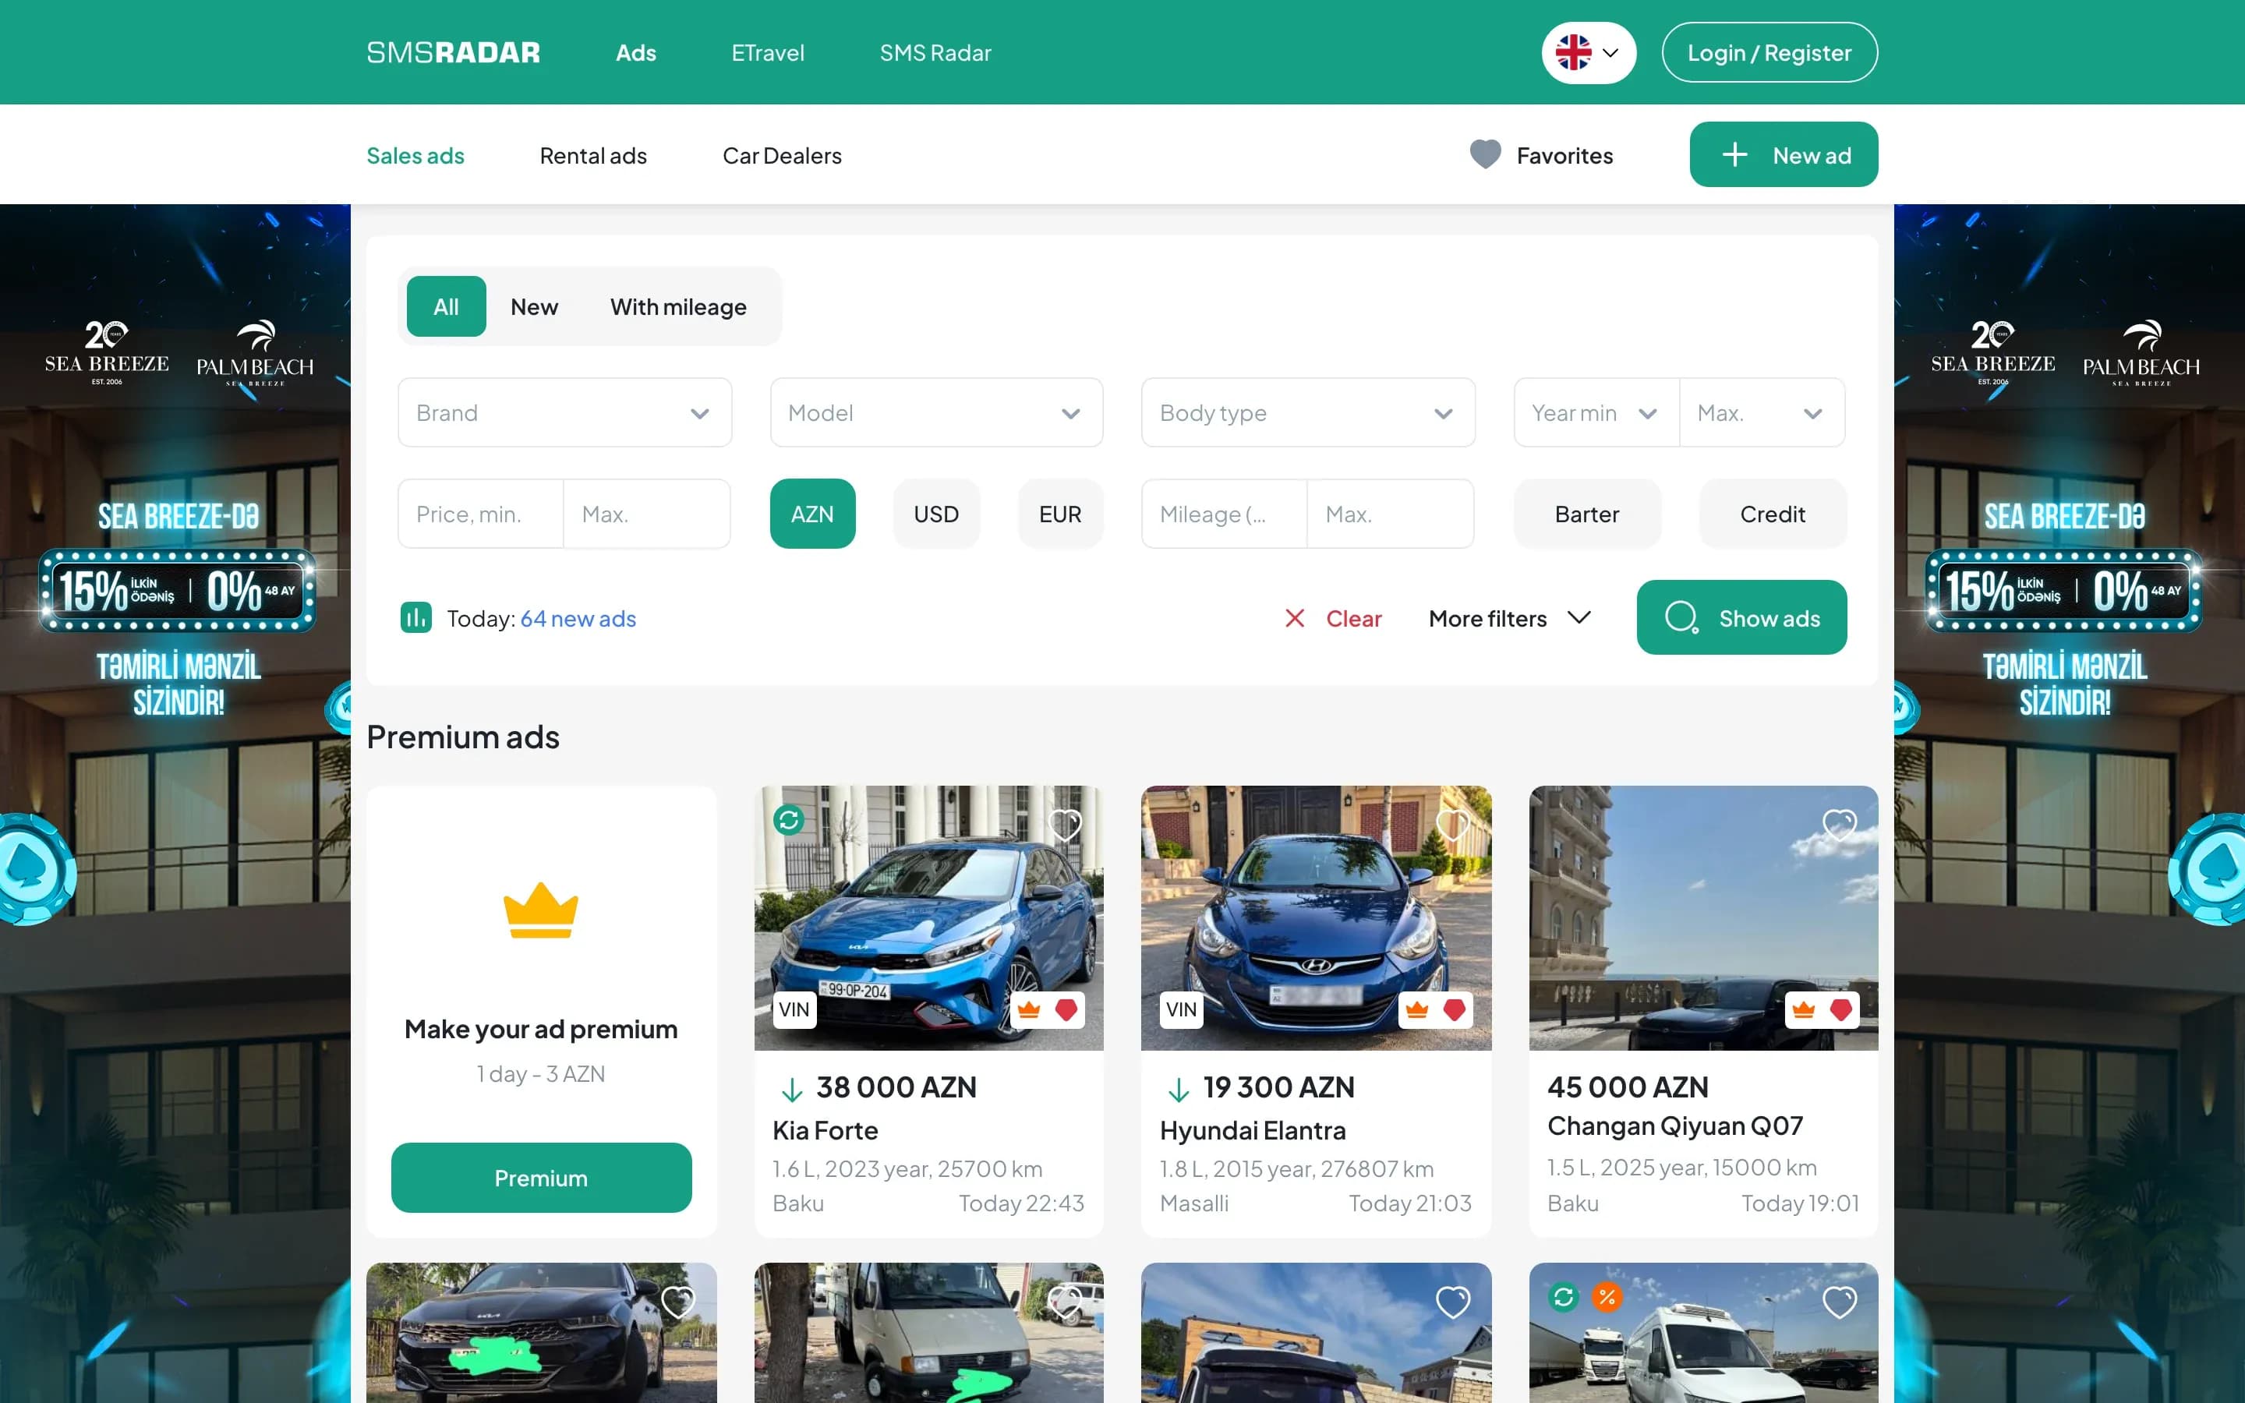
Task: Switch to the Car Dealers tab
Action: click(782, 155)
